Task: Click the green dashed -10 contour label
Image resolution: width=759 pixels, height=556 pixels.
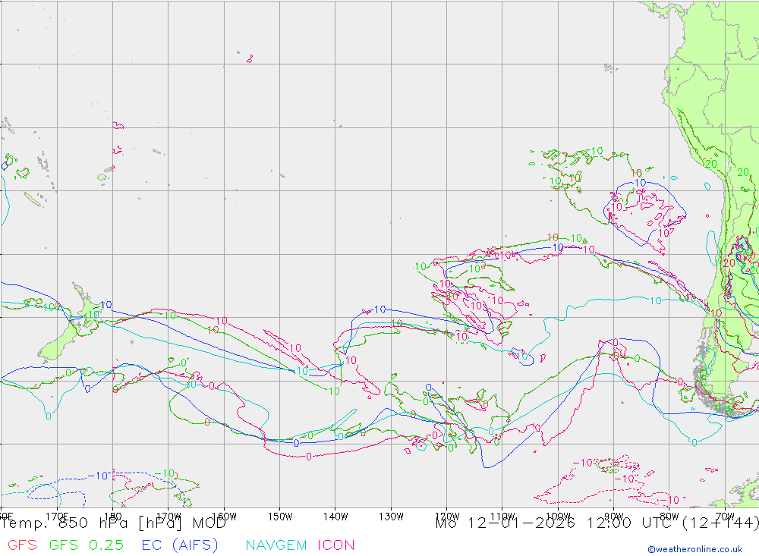Action: click(x=165, y=473)
